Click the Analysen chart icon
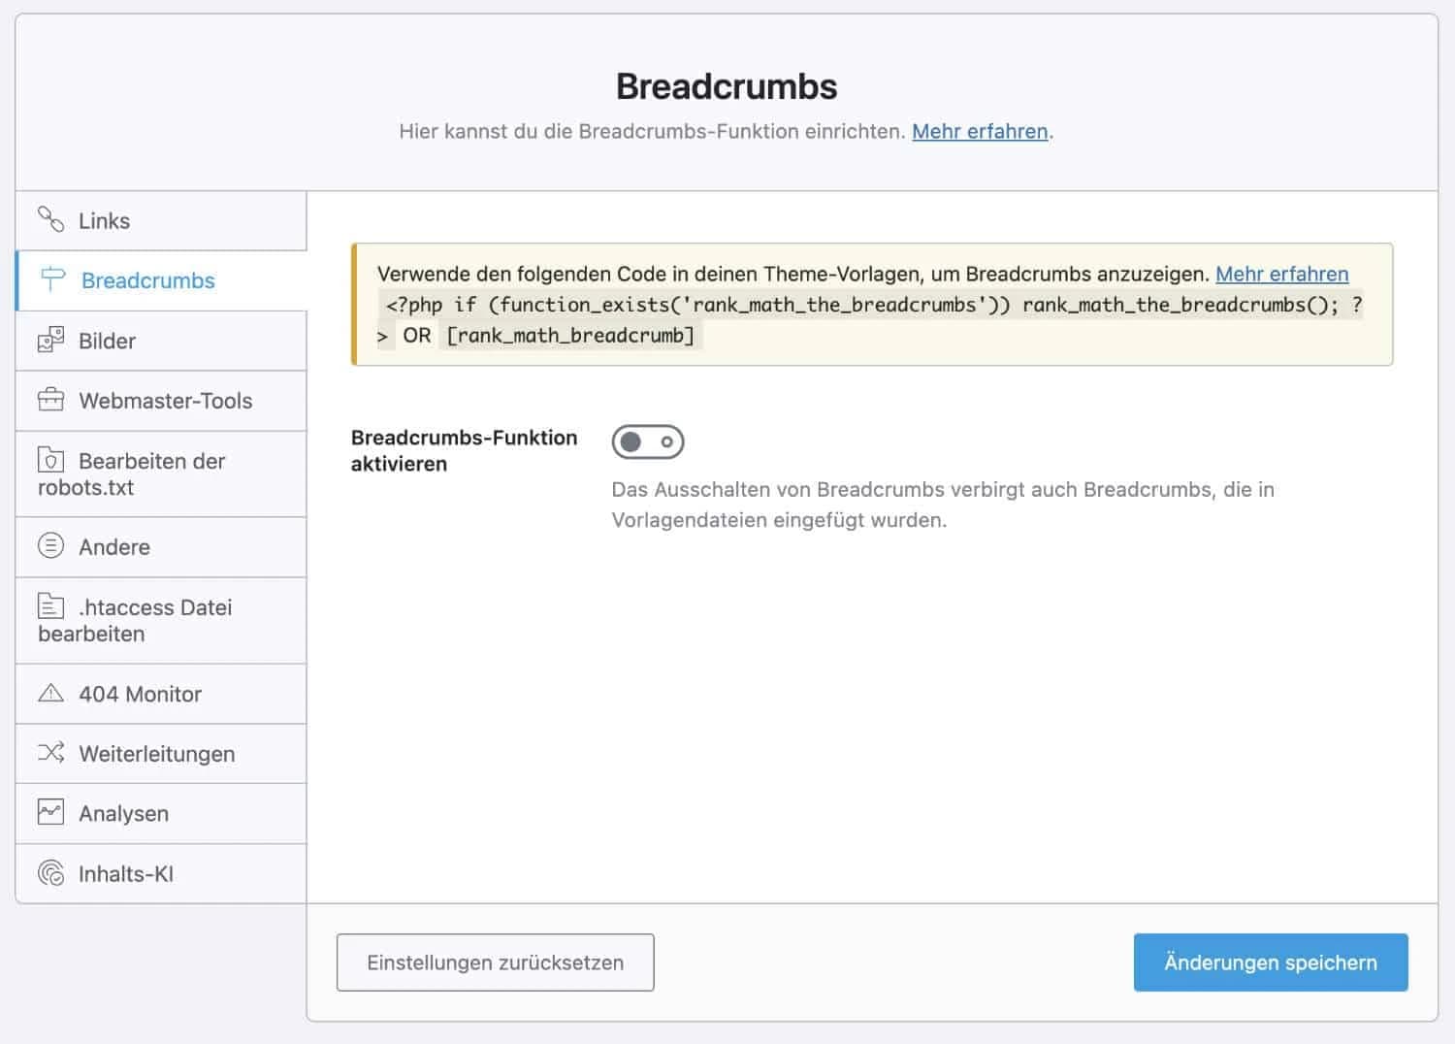 (x=50, y=812)
